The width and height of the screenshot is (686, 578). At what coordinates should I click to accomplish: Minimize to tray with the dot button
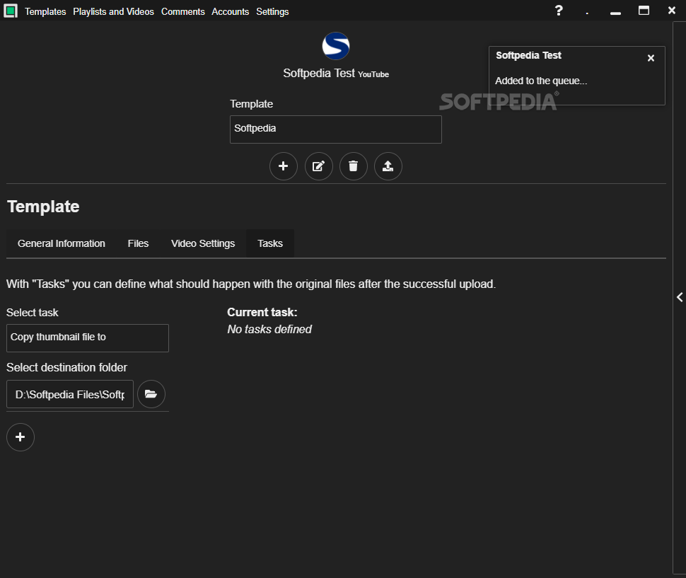coord(587,12)
